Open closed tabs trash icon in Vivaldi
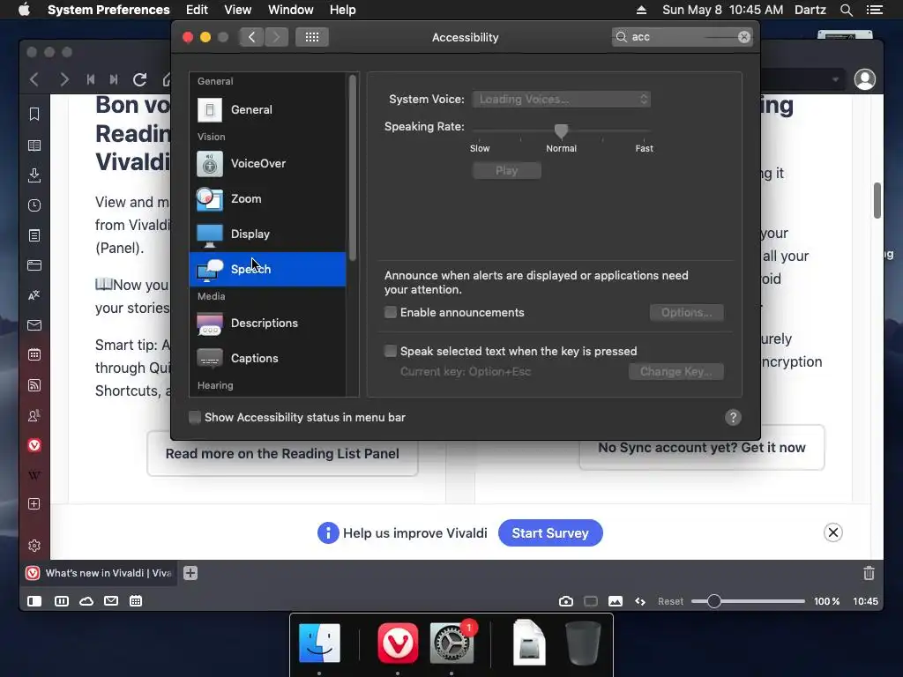The image size is (903, 677). pos(869,573)
